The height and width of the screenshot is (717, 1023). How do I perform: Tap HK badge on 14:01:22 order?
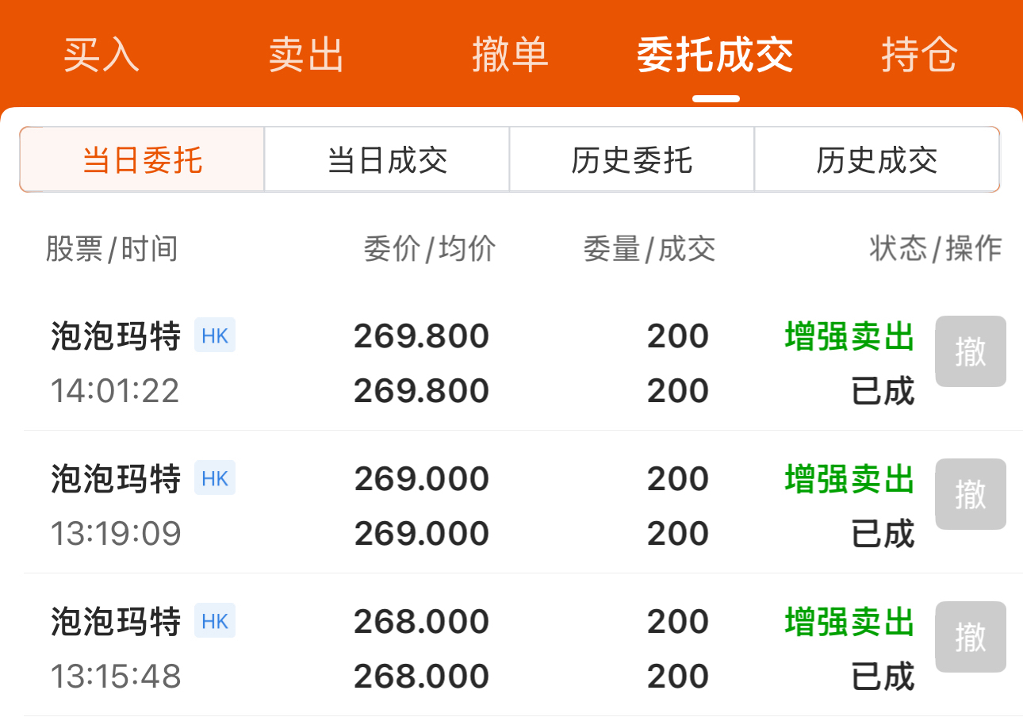pyautogui.click(x=215, y=336)
